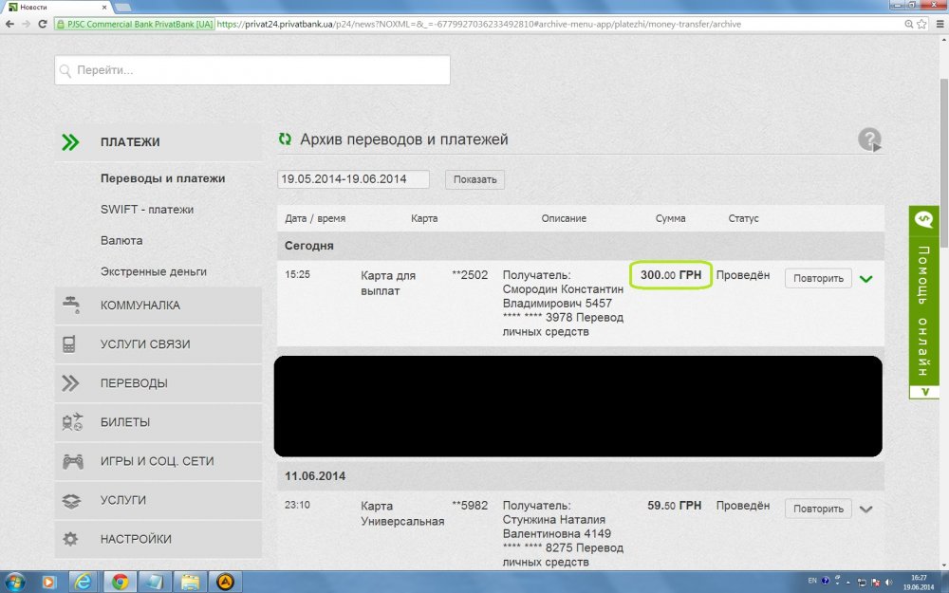Bookmark the page with the star icon
Screen dimensions: 949x593
coord(921,25)
